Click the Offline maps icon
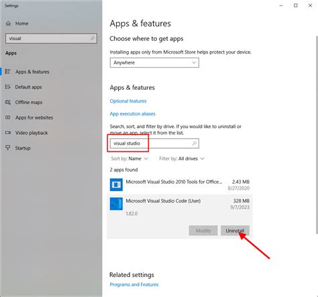The width and height of the screenshot is (318, 297). pos(8,102)
